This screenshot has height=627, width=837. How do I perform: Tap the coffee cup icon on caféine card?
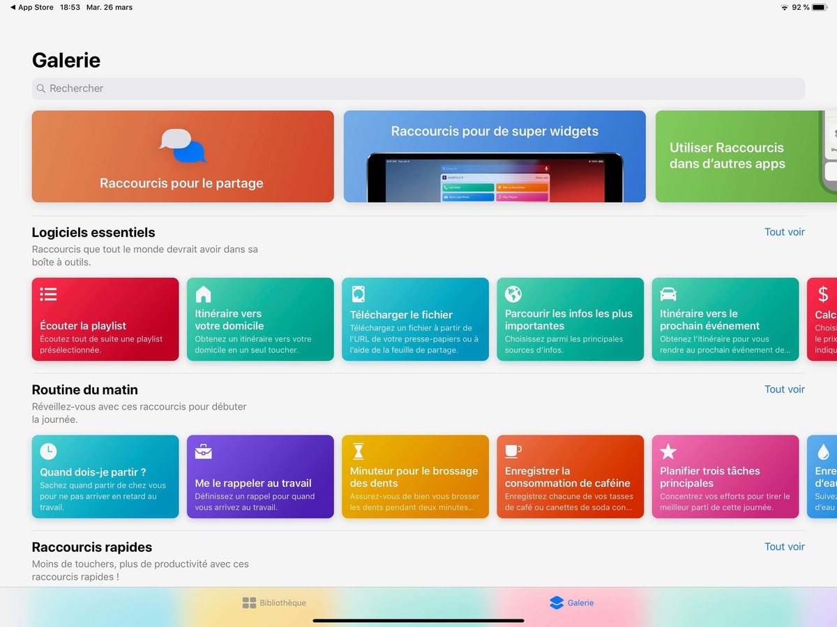tap(513, 451)
